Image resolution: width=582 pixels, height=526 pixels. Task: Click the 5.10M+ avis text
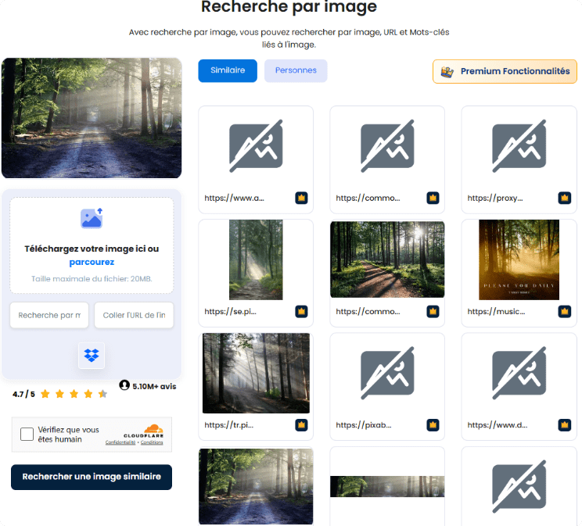(x=154, y=386)
